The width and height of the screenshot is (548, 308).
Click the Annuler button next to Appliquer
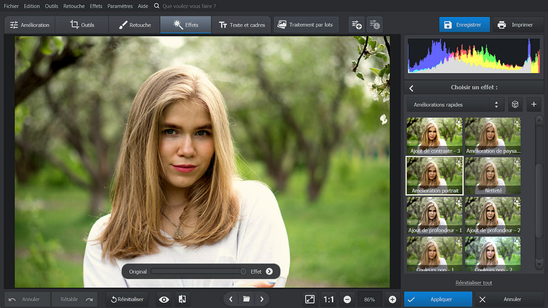(509, 299)
